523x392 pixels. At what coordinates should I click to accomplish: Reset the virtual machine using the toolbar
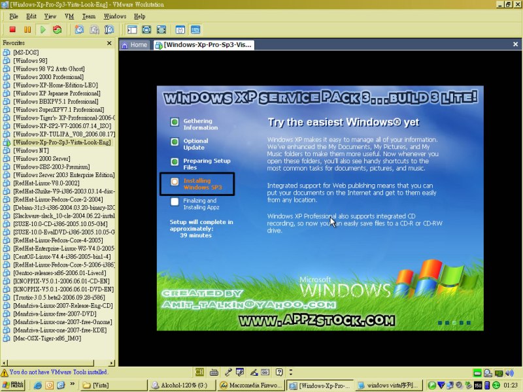tap(58, 29)
